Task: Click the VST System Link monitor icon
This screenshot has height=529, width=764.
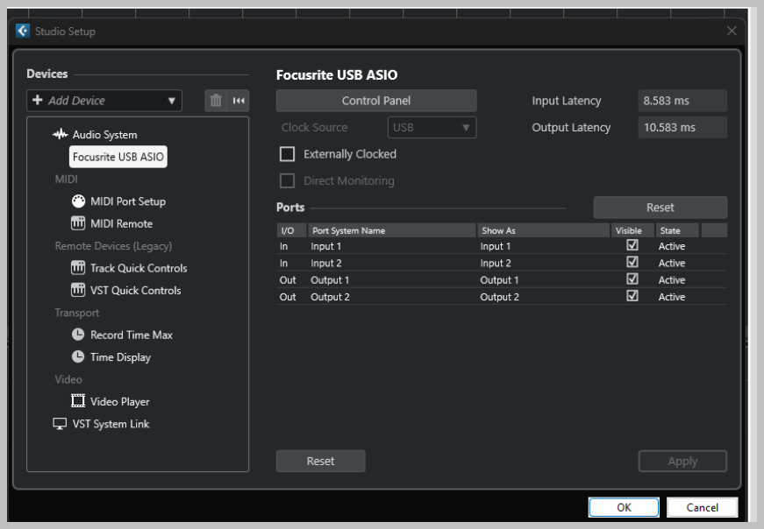Action: click(60, 424)
